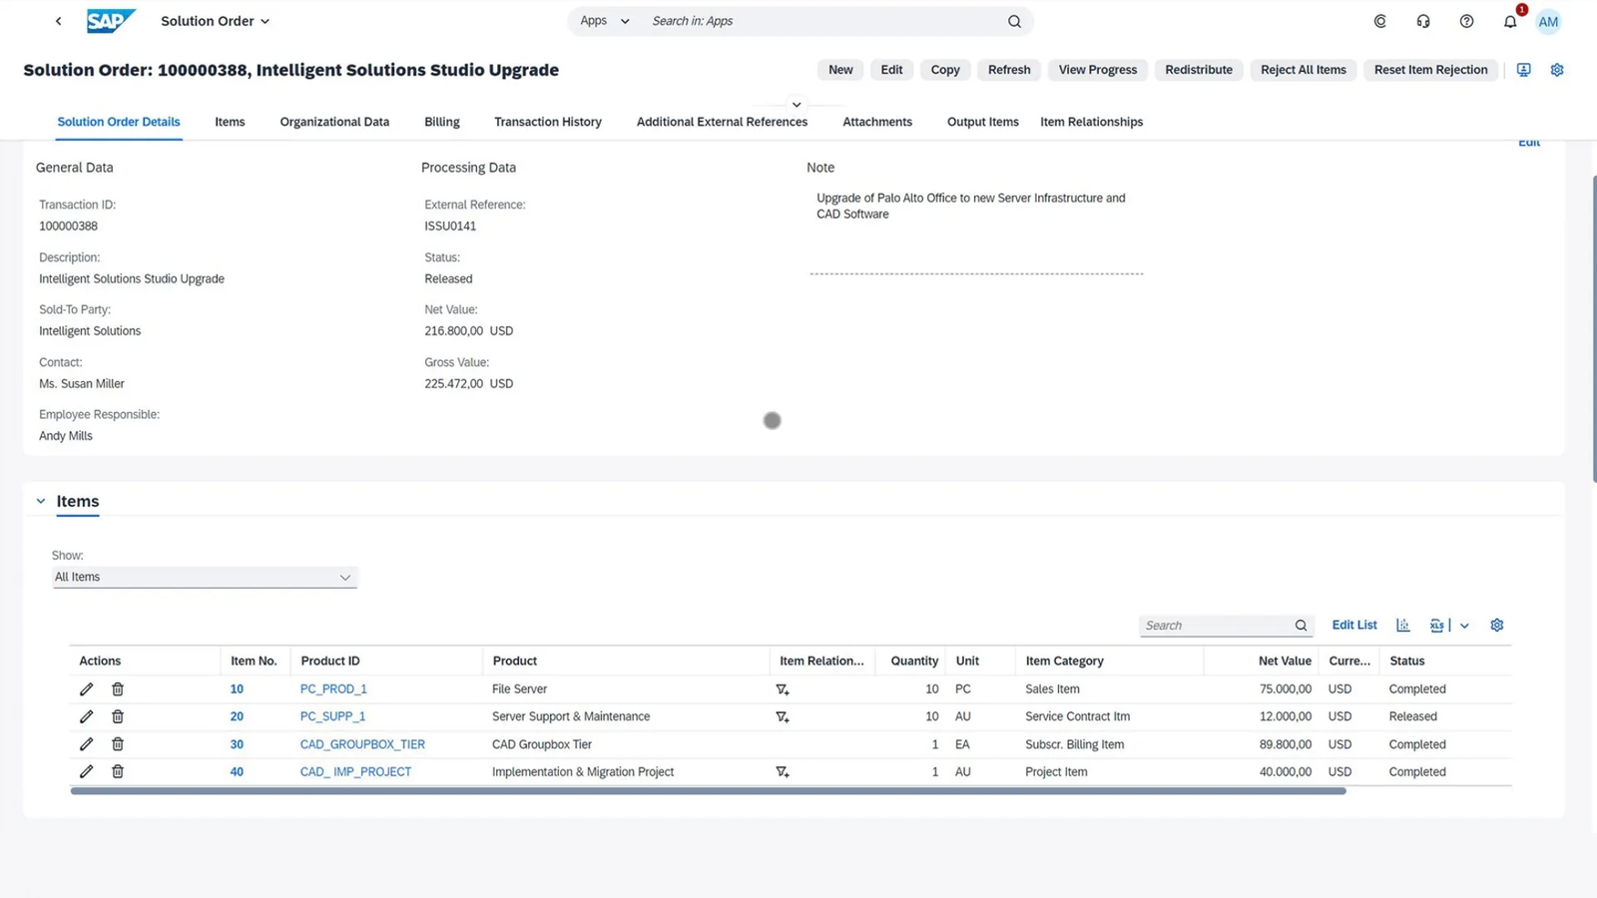Viewport: 1597px width, 898px height.
Task: Click the notifications bell icon
Action: pos(1510,22)
